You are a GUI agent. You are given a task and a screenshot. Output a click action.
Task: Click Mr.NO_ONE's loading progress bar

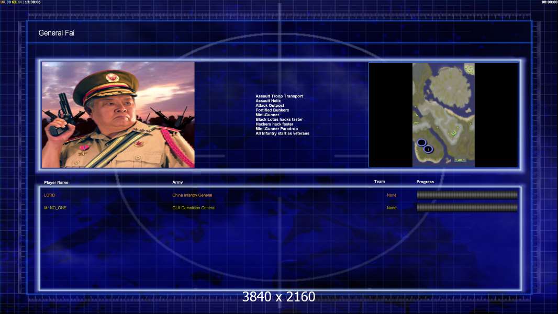467,207
